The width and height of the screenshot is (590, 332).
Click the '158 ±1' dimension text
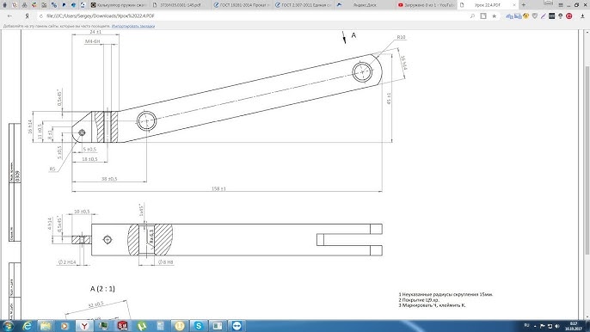point(218,188)
